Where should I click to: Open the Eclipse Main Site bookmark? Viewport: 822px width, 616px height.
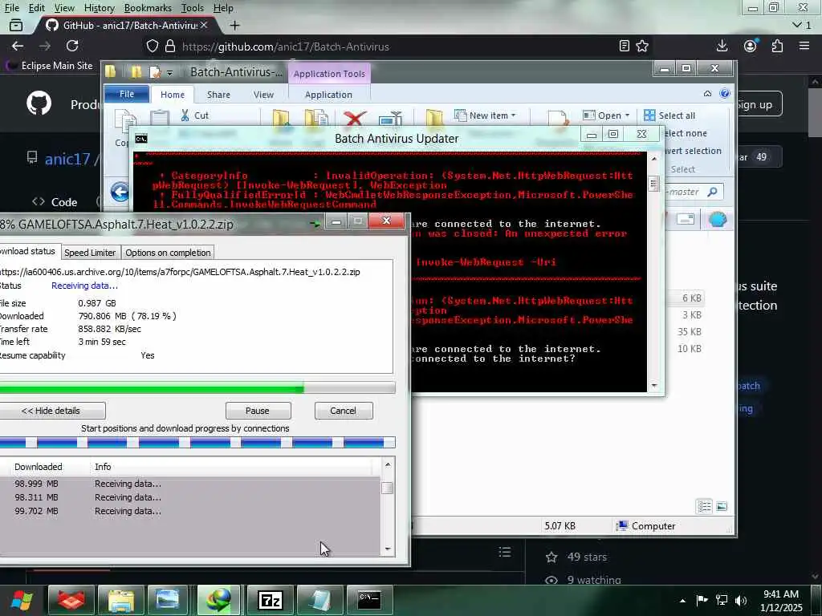pyautogui.click(x=49, y=66)
